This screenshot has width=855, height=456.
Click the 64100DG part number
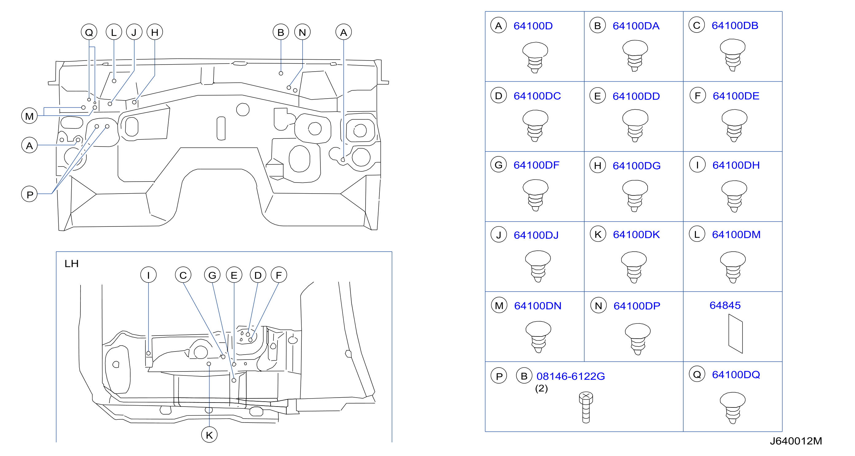pyautogui.click(x=636, y=166)
